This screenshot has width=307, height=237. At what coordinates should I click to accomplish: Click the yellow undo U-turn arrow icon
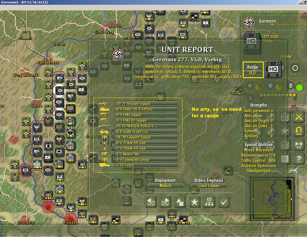click(299, 131)
